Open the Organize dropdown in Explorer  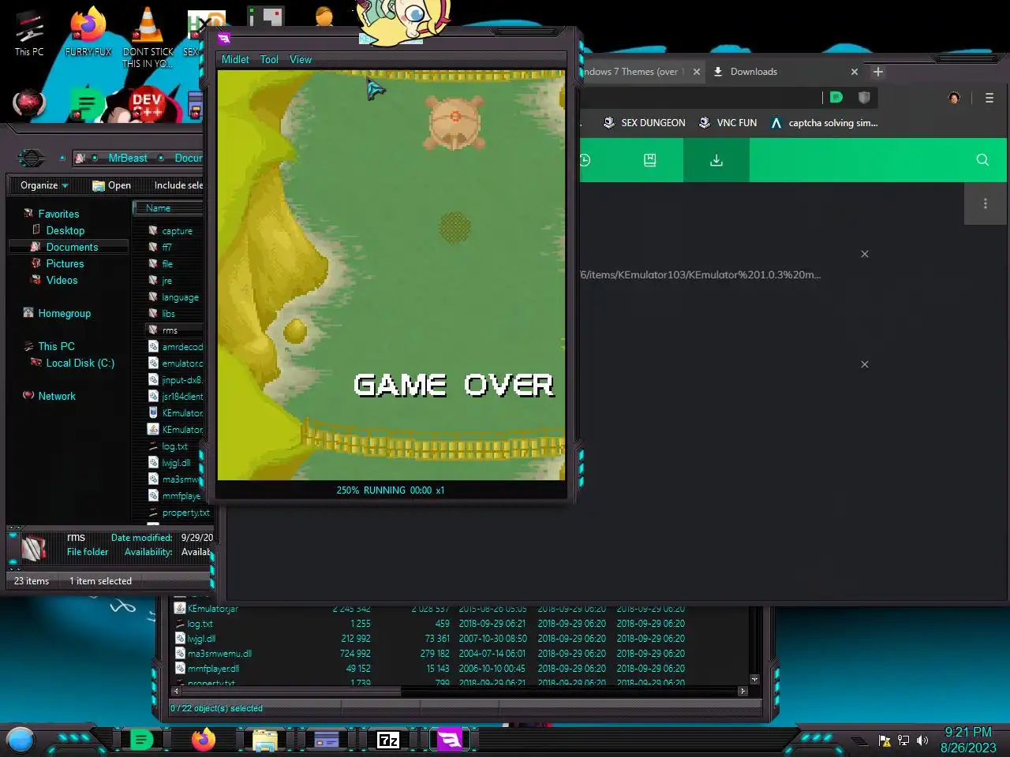[x=44, y=185]
